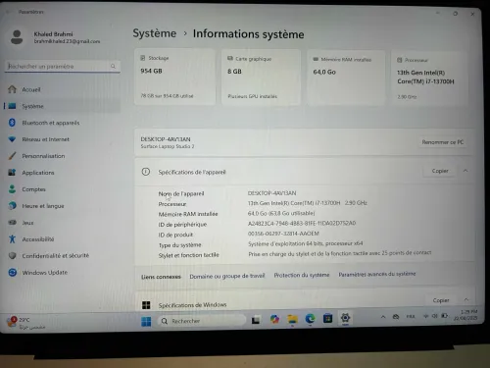
Task: Toggle the Spécifications de Windows section chevron
Action: point(466,299)
